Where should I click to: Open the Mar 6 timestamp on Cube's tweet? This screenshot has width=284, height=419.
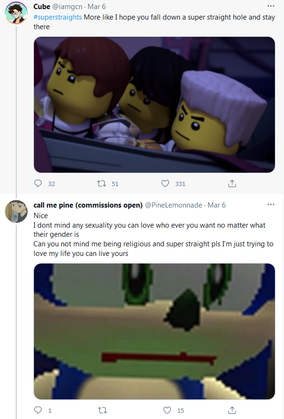(x=97, y=6)
